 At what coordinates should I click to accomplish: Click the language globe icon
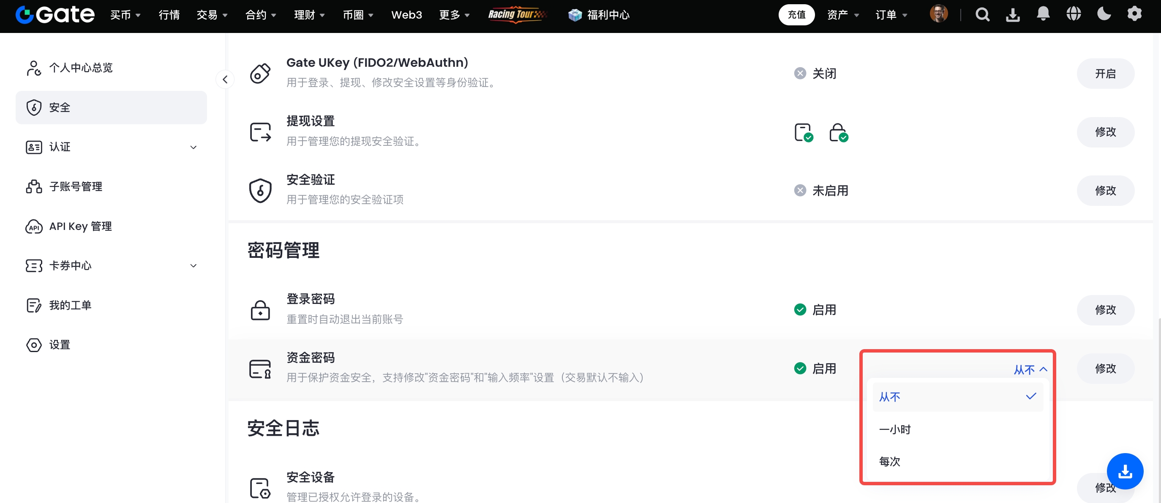(x=1074, y=14)
